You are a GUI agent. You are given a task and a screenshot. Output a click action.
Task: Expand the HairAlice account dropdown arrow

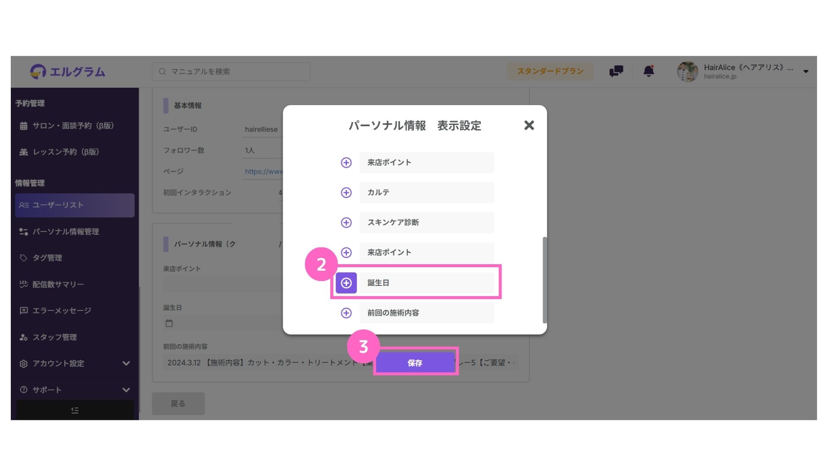pyautogui.click(x=806, y=71)
